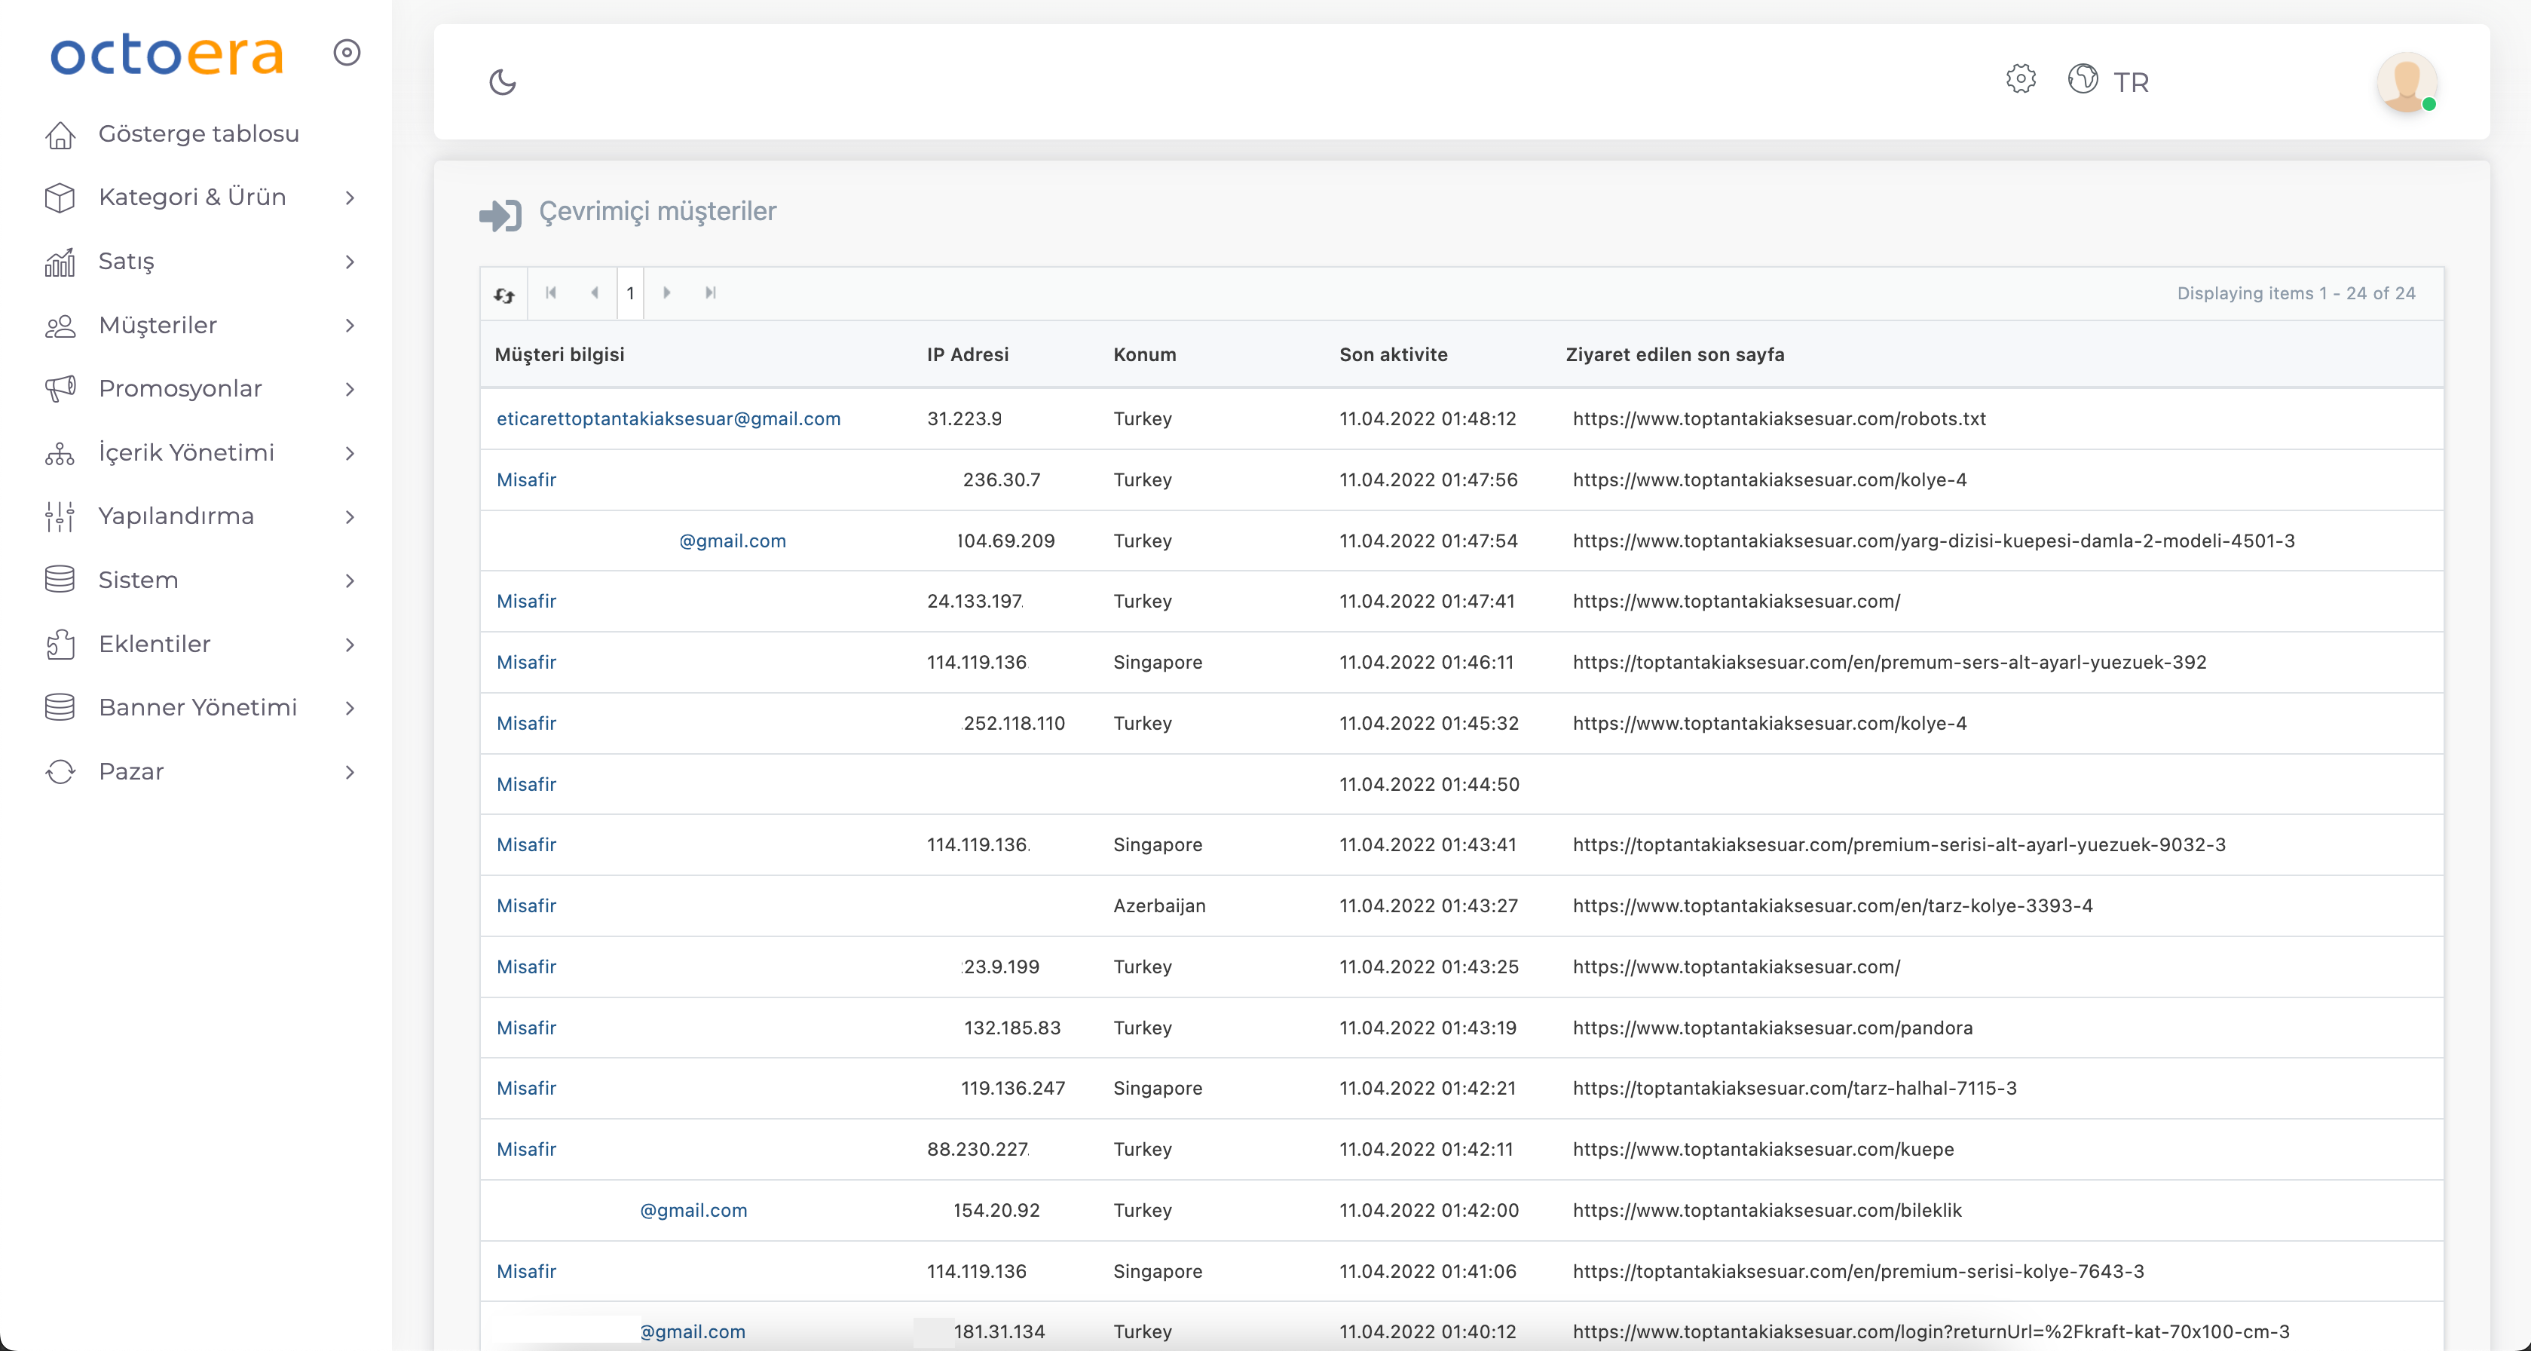
Task: Open settings gear icon in header
Action: [2020, 78]
